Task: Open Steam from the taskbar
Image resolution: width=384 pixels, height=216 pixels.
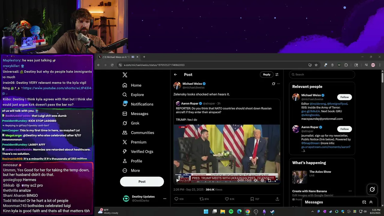Action: pyautogui.click(x=272, y=211)
